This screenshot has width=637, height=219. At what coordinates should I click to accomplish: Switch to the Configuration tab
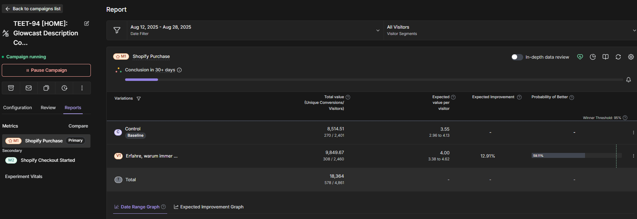tap(17, 108)
